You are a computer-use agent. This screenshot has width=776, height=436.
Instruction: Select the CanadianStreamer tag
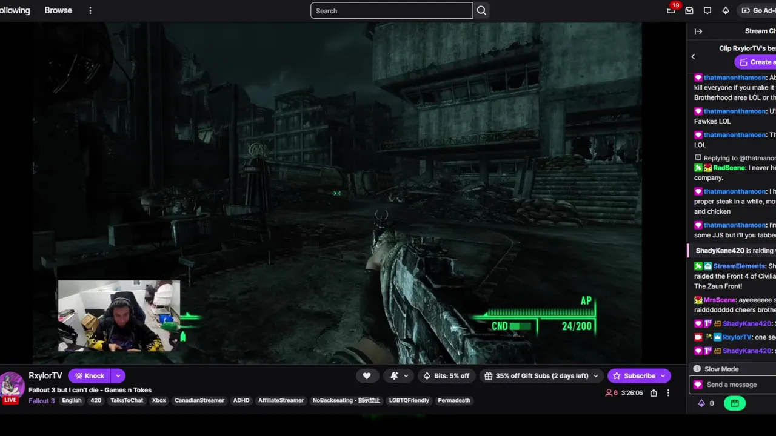pyautogui.click(x=199, y=400)
